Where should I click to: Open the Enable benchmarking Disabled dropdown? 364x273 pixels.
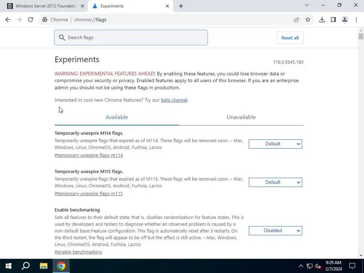coord(275,230)
